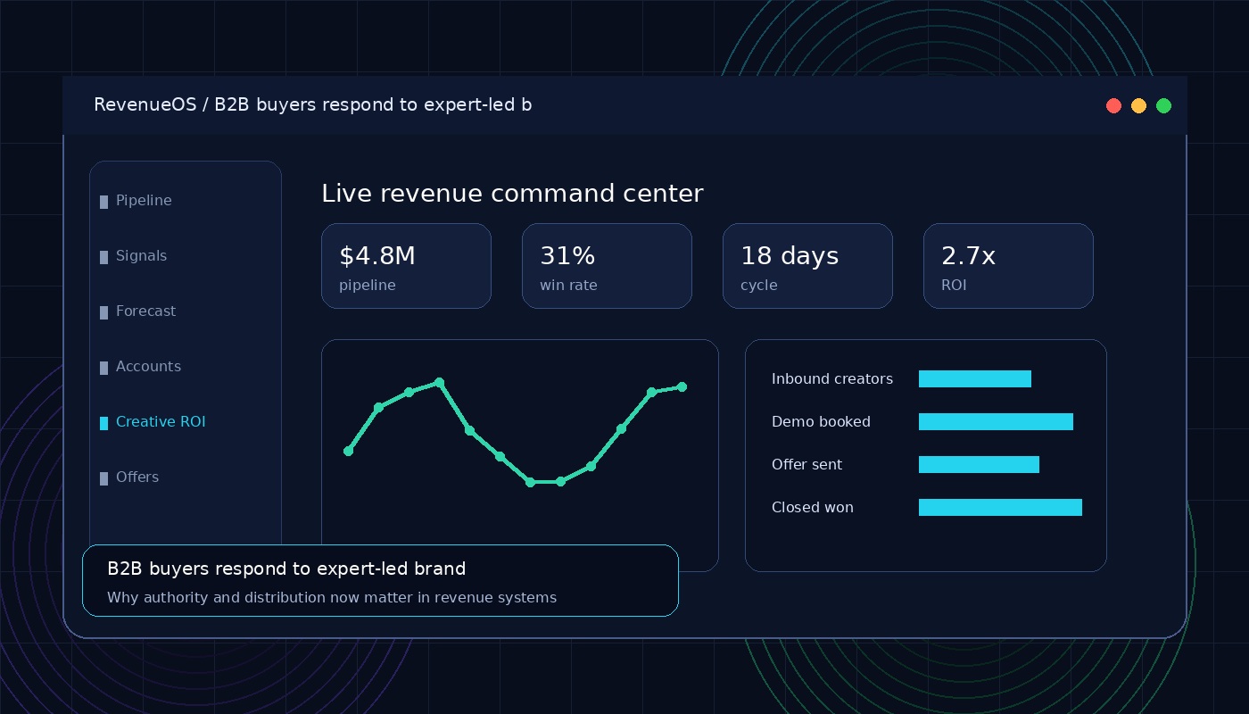Select the Creative ROI sidebar item
1249x714 pixels.
pos(161,422)
